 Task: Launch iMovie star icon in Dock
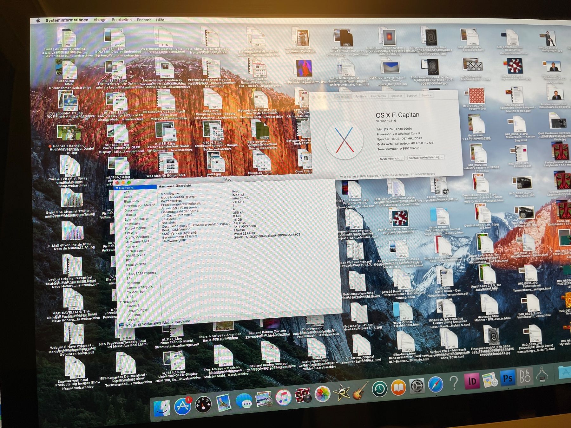tap(342, 392)
